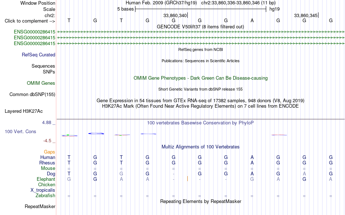Click the A base in the sequence row
Viewport: 345px width, 215px height.
[252, 20]
